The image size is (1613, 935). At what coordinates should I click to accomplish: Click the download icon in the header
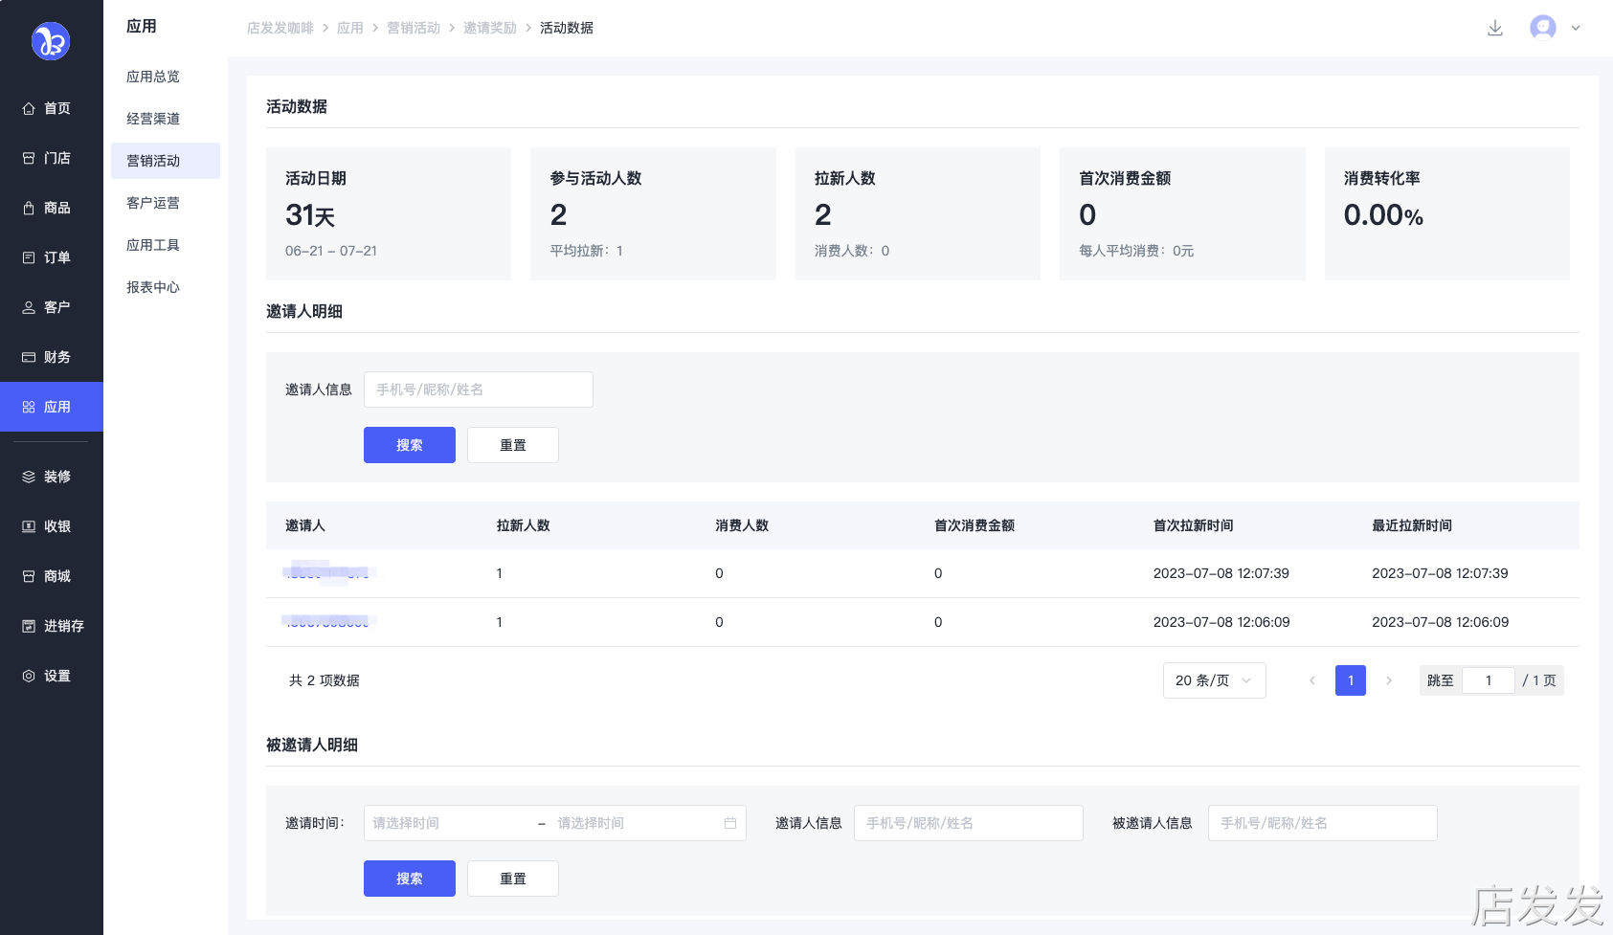pos(1495,29)
